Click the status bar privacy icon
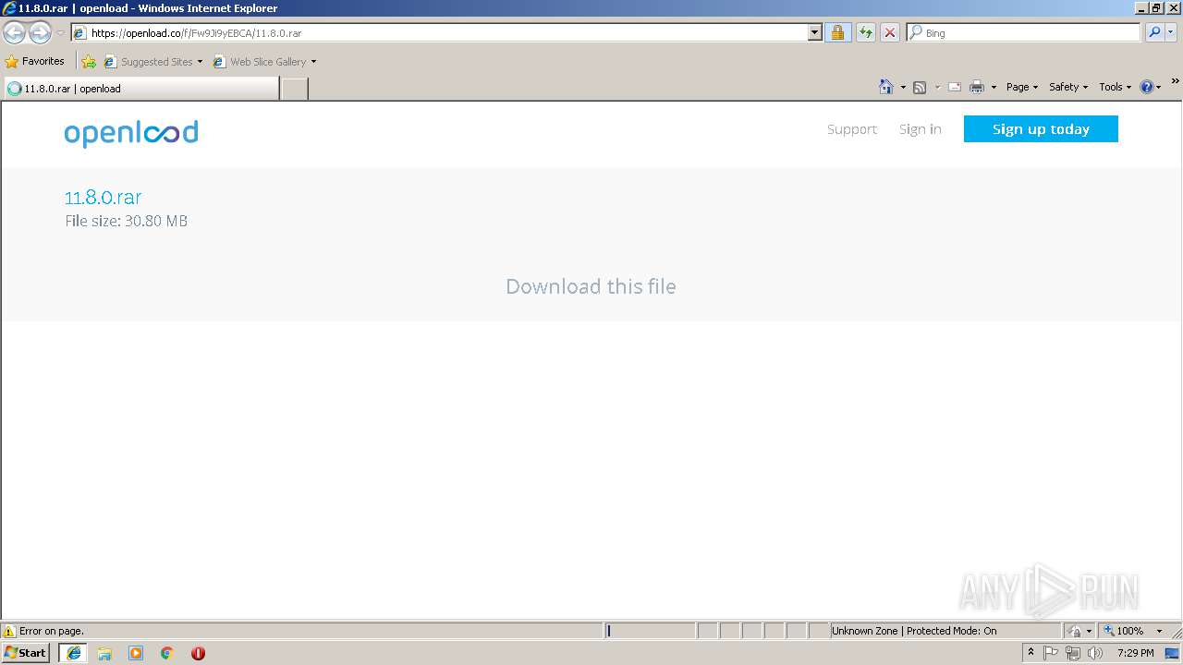This screenshot has width=1183, height=665. click(1075, 631)
